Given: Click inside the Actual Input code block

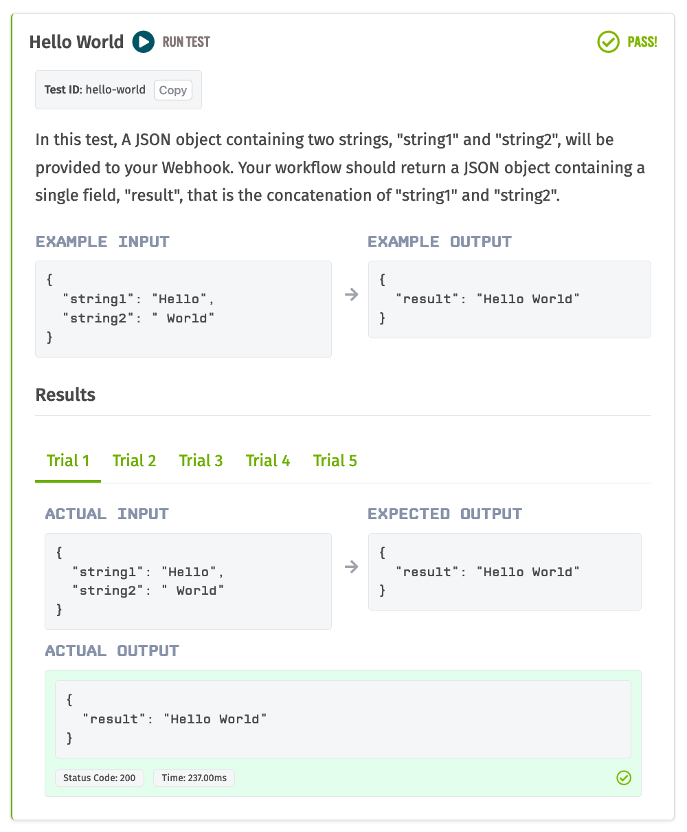Looking at the screenshot, I should click(x=188, y=581).
